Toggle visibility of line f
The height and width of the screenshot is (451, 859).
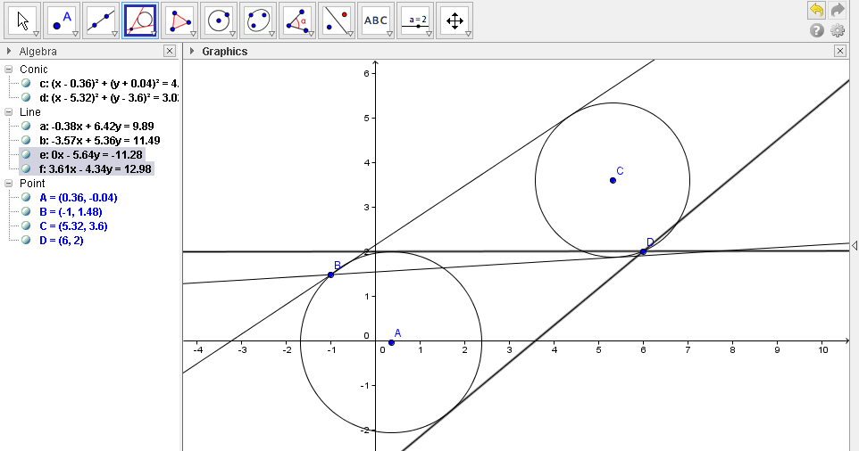click(26, 168)
